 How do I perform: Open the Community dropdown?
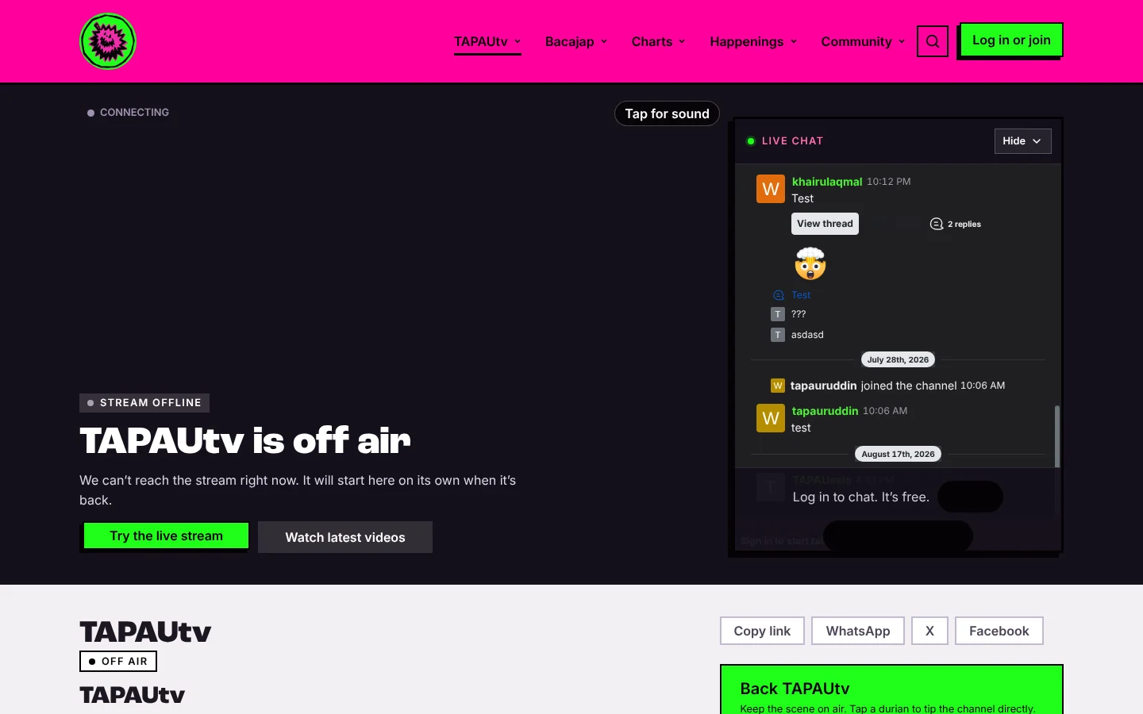863,41
